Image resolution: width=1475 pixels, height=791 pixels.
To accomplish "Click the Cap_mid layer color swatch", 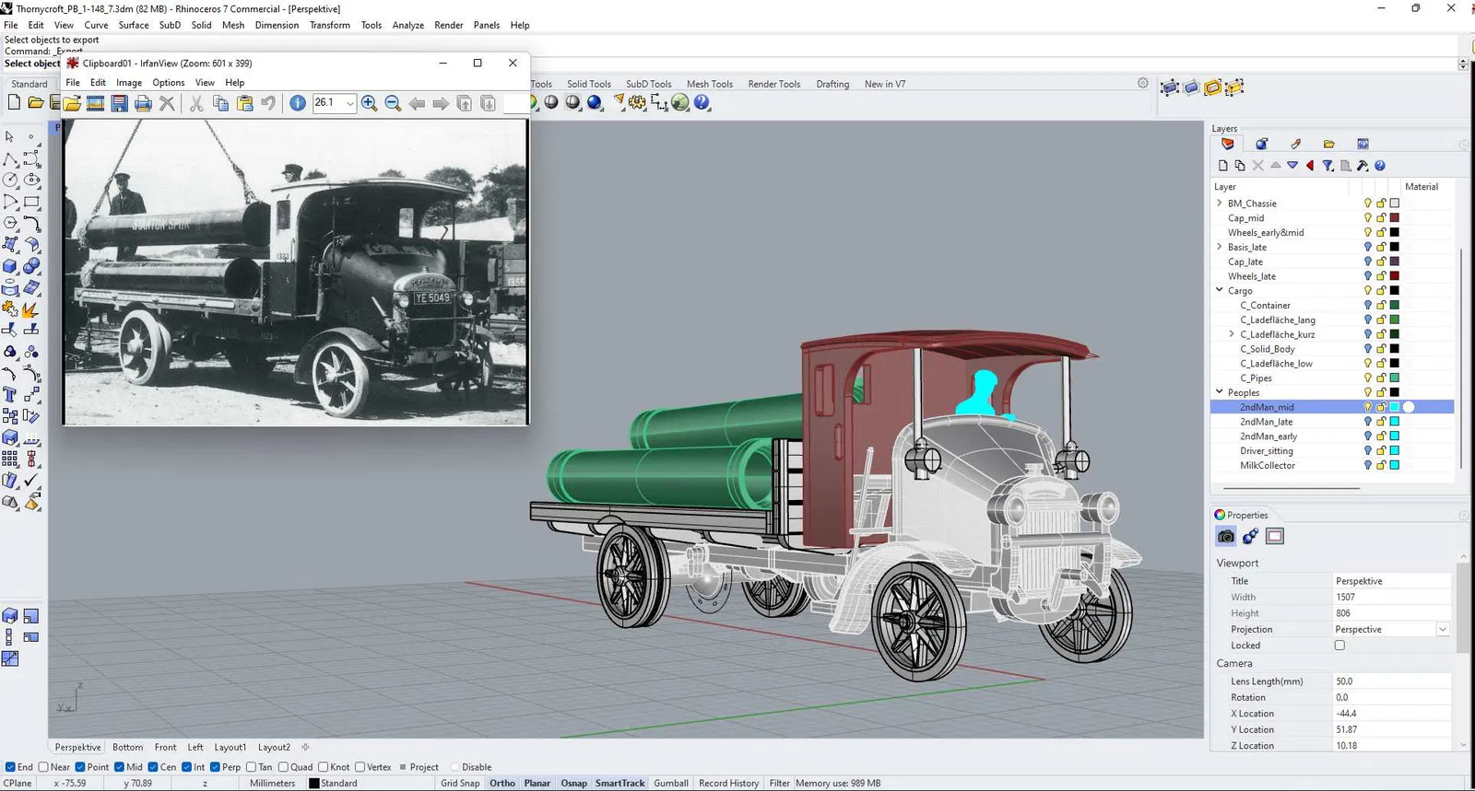I will [x=1395, y=218].
